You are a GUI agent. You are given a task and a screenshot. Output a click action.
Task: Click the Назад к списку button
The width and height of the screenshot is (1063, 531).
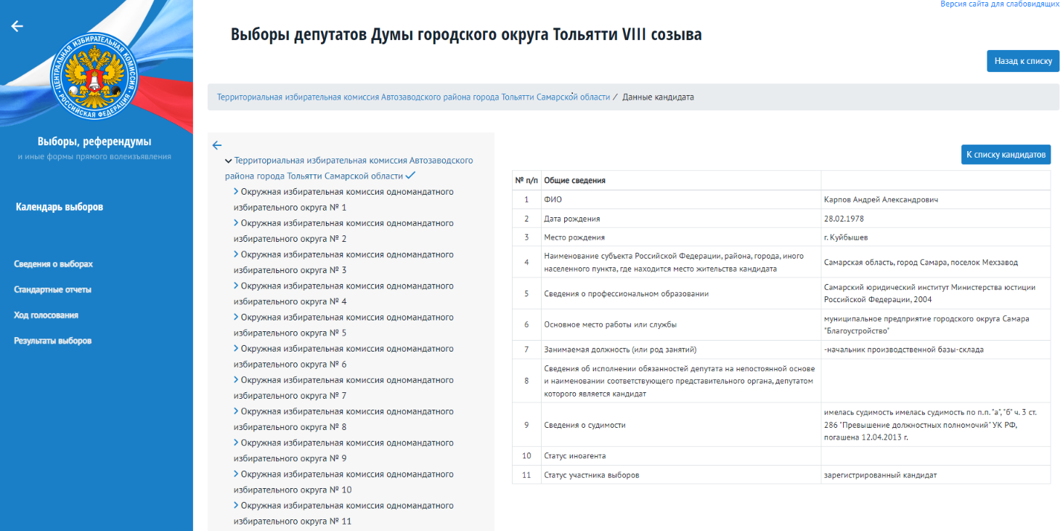point(1023,61)
